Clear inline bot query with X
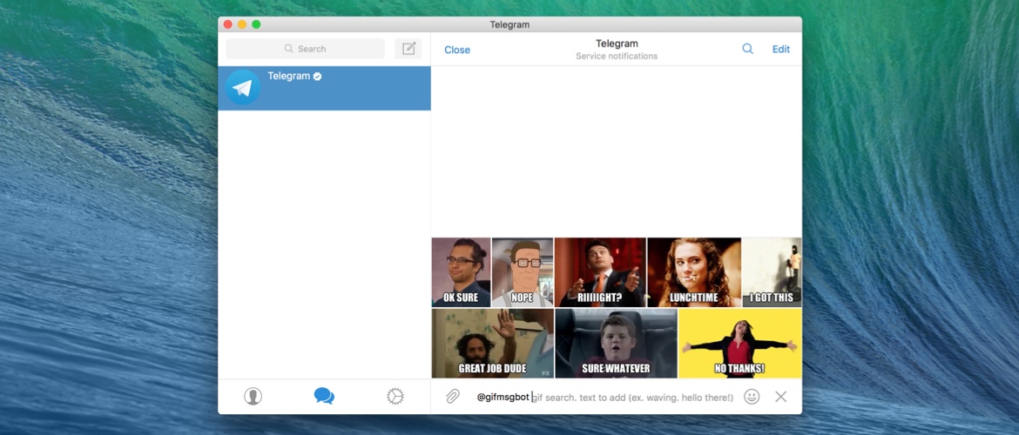This screenshot has width=1019, height=435. coord(780,397)
